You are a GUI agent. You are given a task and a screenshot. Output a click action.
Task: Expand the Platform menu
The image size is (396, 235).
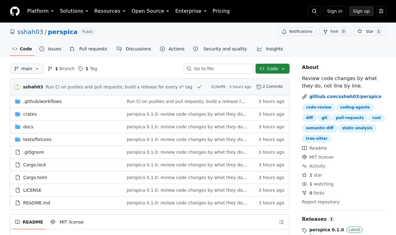[x=40, y=11]
